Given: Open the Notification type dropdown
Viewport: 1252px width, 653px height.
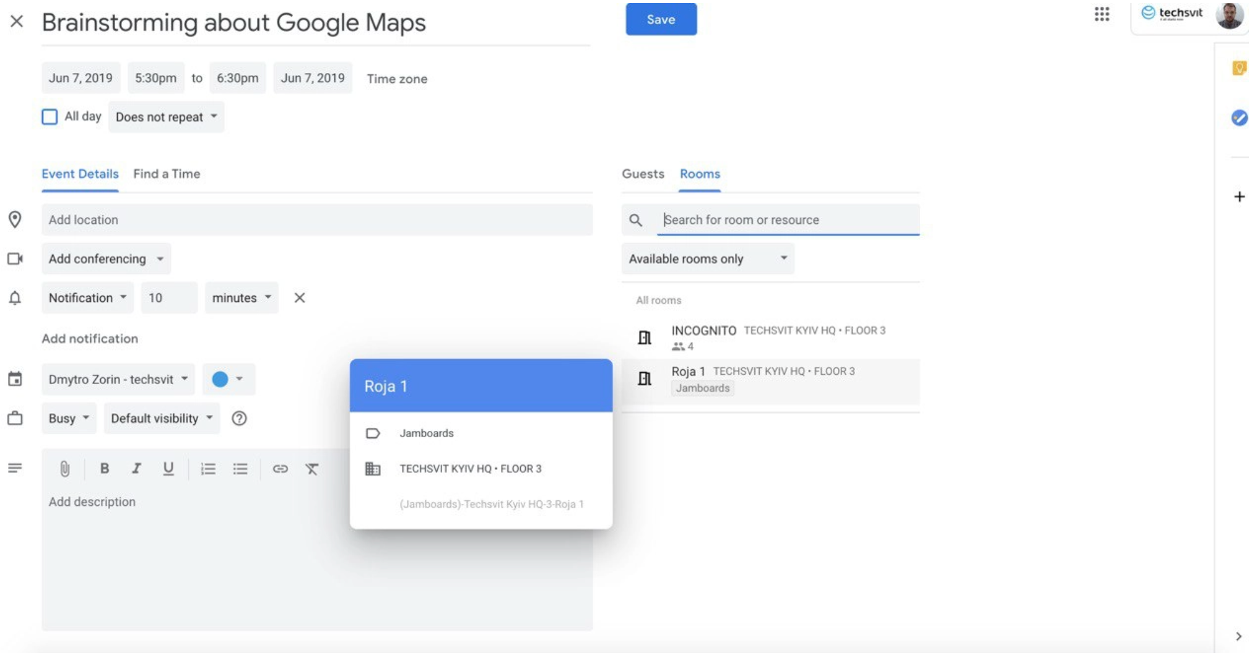Looking at the screenshot, I should 87,297.
